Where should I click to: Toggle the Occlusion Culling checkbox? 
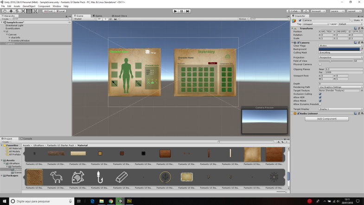(320, 94)
